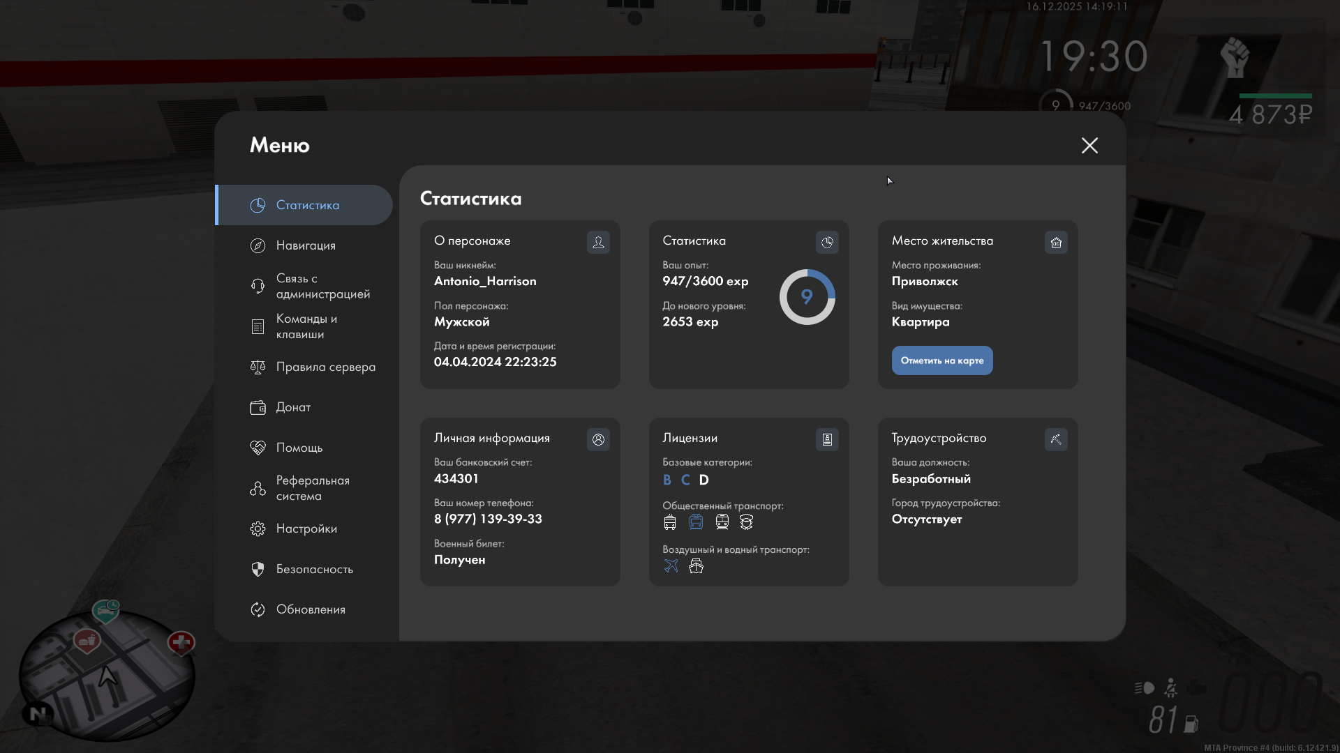This screenshot has width=1340, height=753.
Task: Click the level 9 progress ring
Action: (807, 297)
